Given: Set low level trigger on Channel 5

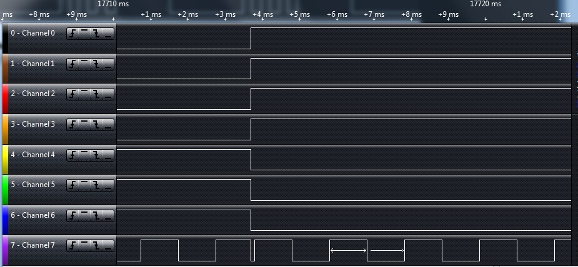Looking at the screenshot, I should (108, 185).
